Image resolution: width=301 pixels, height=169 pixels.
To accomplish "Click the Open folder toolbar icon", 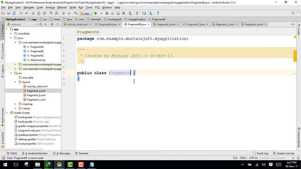I will tap(3, 13).
